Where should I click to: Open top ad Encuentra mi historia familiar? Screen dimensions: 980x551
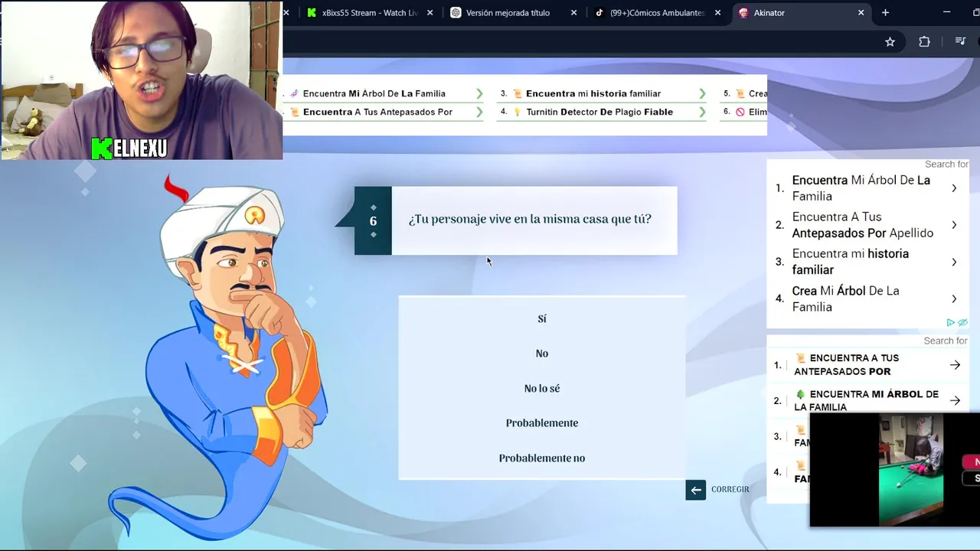593,93
